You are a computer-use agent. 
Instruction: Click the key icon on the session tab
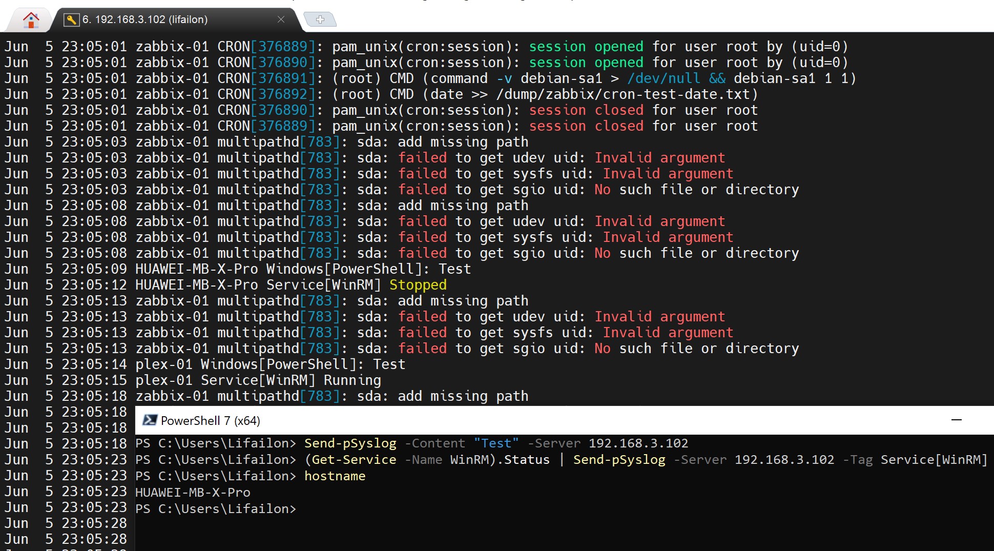click(x=71, y=19)
